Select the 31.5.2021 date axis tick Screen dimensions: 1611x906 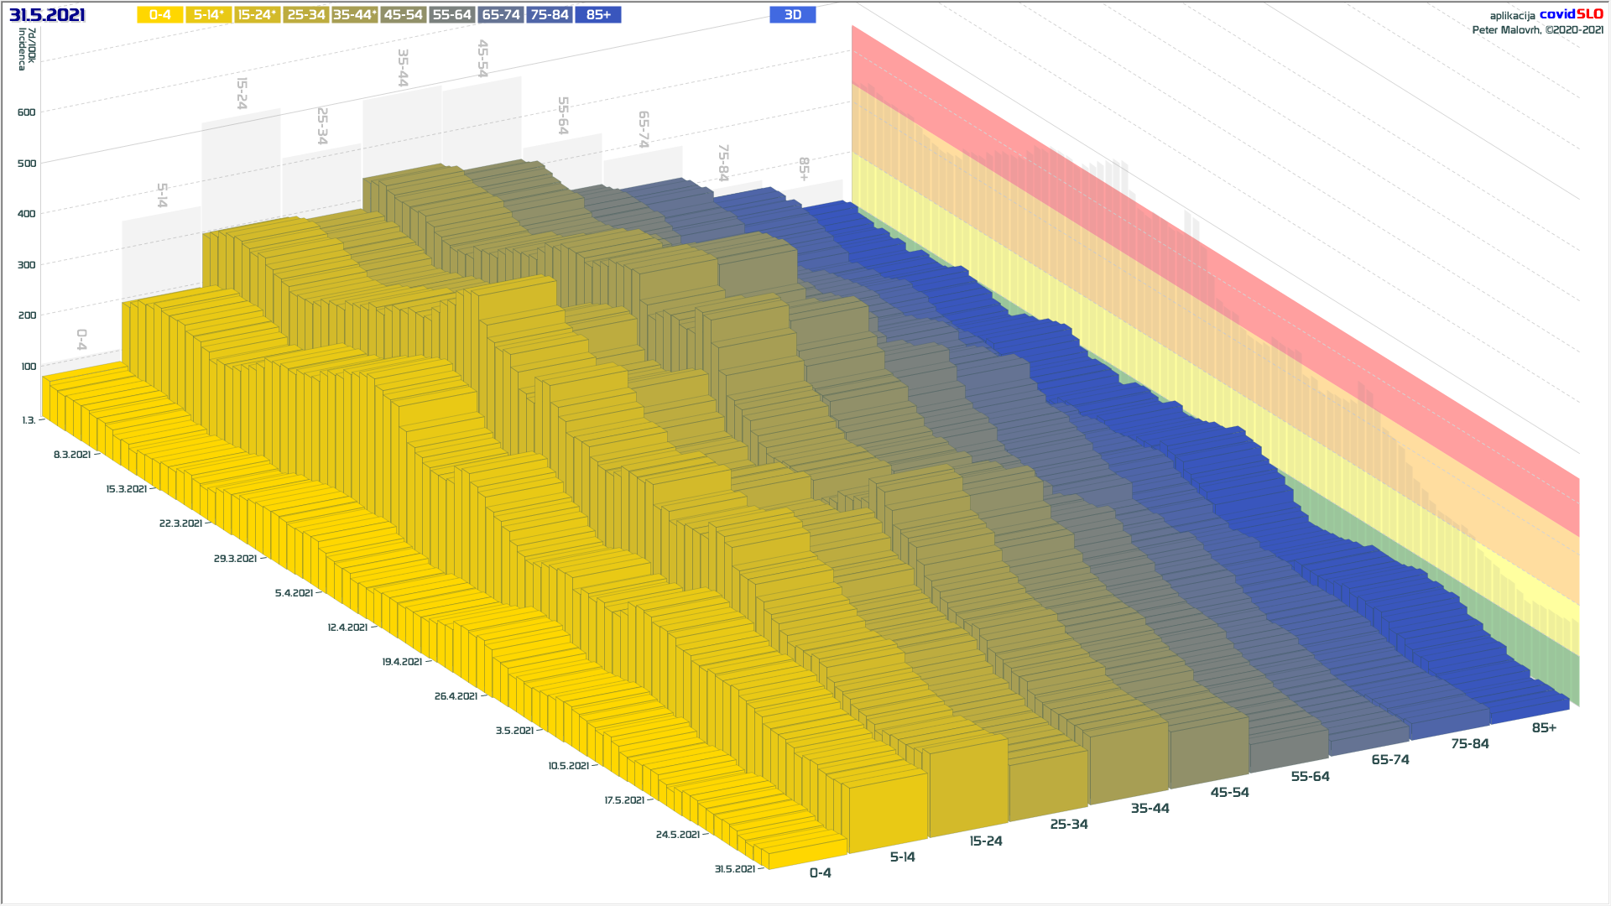pyautogui.click(x=735, y=869)
